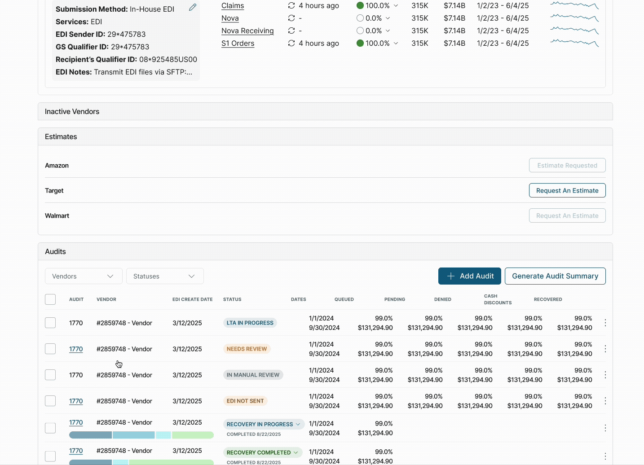Image resolution: width=644 pixels, height=465 pixels.
Task: Toggle the select-all checkbox in the audits table header
Action: pyautogui.click(x=50, y=299)
